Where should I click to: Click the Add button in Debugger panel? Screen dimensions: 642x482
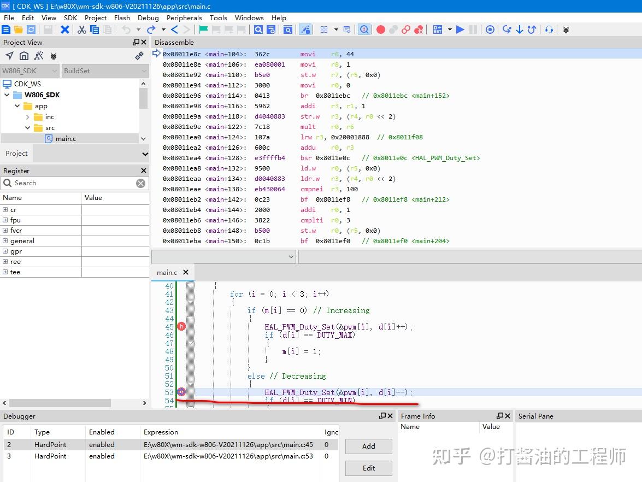368,446
